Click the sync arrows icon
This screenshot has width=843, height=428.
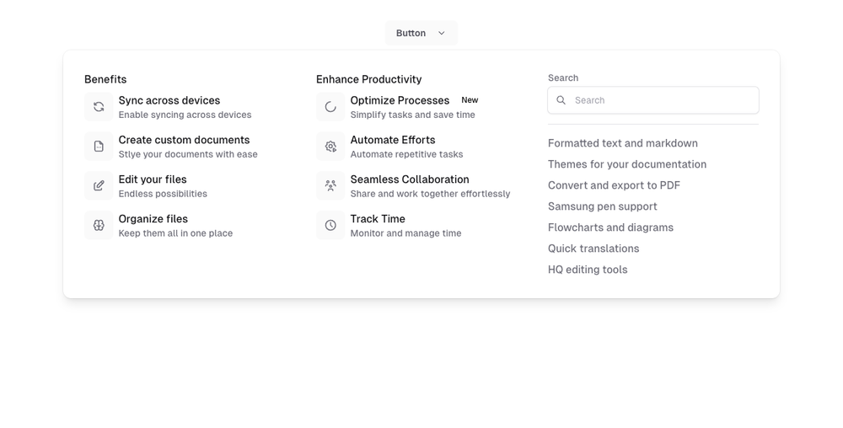coord(99,107)
